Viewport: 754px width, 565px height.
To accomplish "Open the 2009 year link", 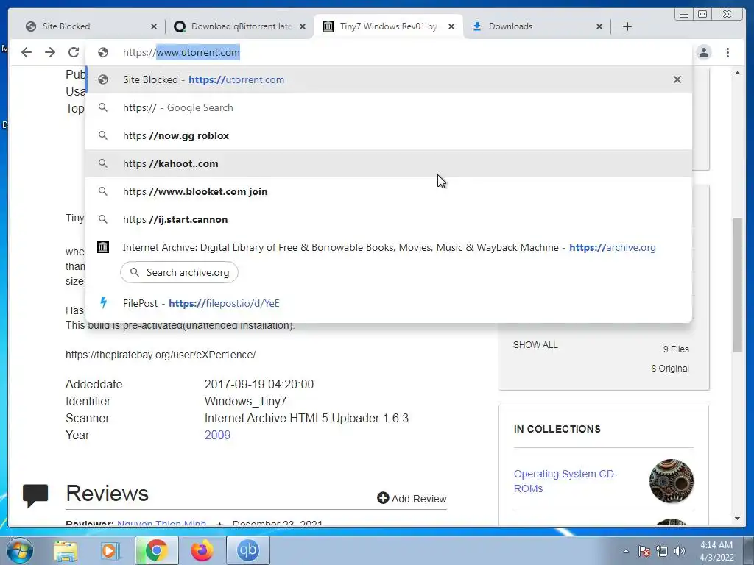I will [217, 435].
